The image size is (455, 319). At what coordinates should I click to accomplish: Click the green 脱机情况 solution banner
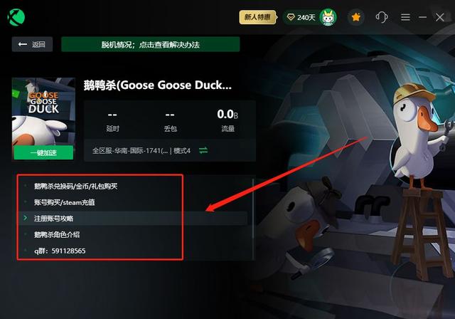click(x=151, y=44)
